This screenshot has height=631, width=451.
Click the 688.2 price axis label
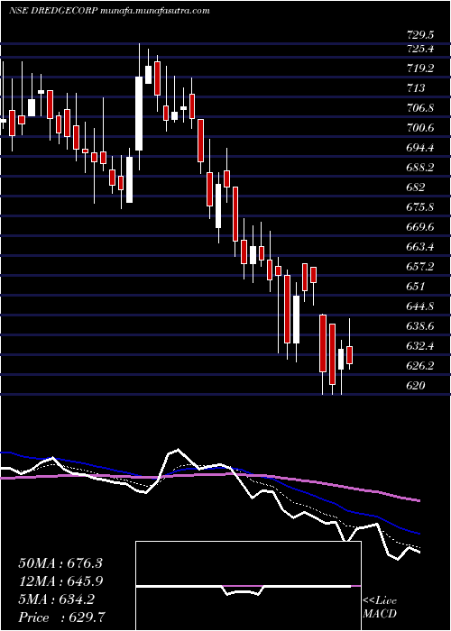point(422,168)
